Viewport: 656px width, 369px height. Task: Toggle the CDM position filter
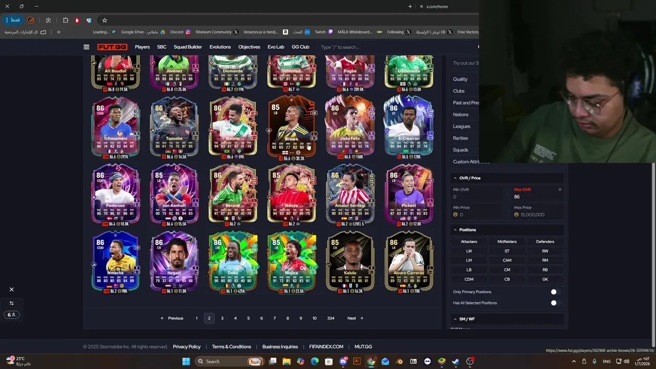pyautogui.click(x=469, y=279)
